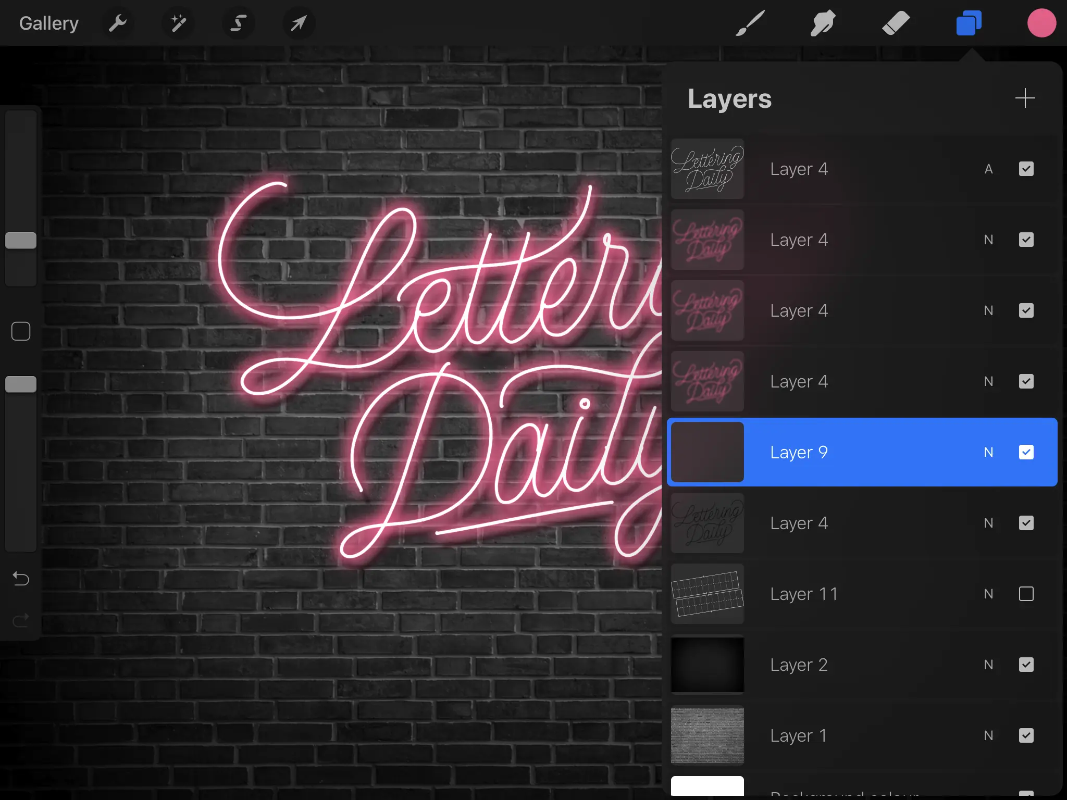Activate the Selection tool
The image size is (1067, 800).
coord(239,23)
